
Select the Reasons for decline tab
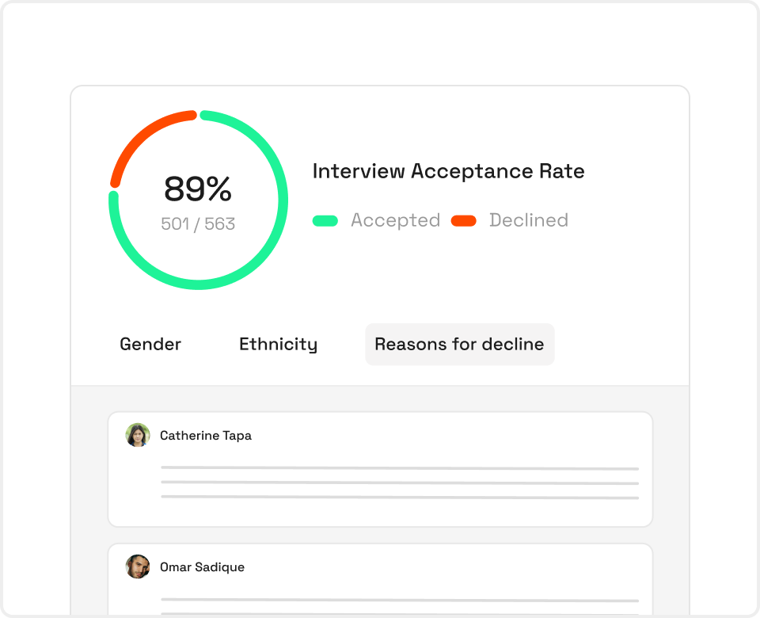(x=459, y=344)
